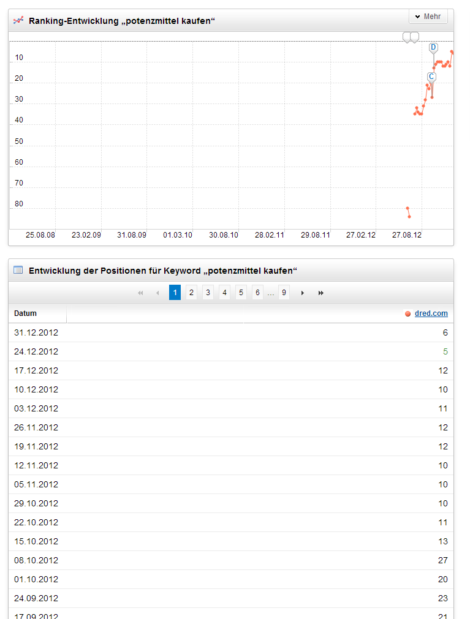Go to previous page with left arrow

coord(157,293)
